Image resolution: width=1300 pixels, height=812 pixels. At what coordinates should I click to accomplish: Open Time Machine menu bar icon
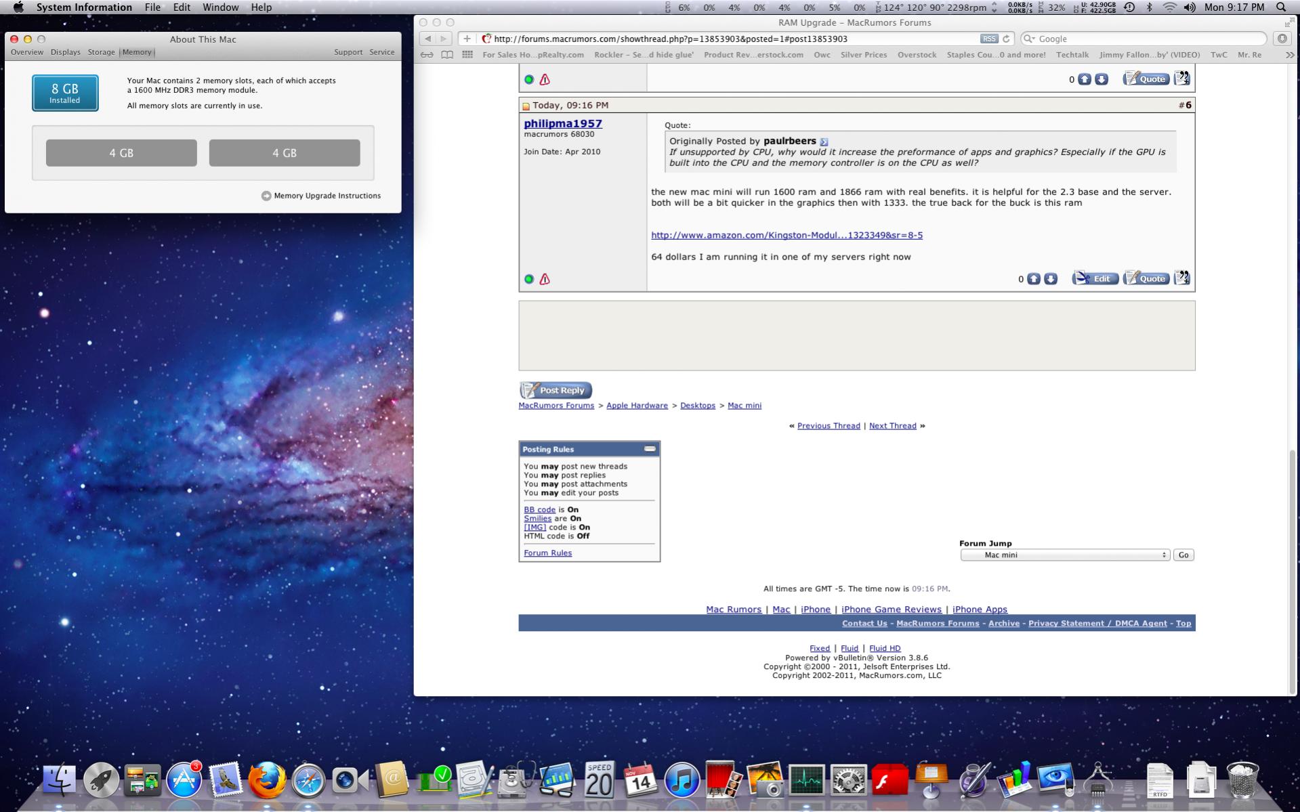(1129, 7)
